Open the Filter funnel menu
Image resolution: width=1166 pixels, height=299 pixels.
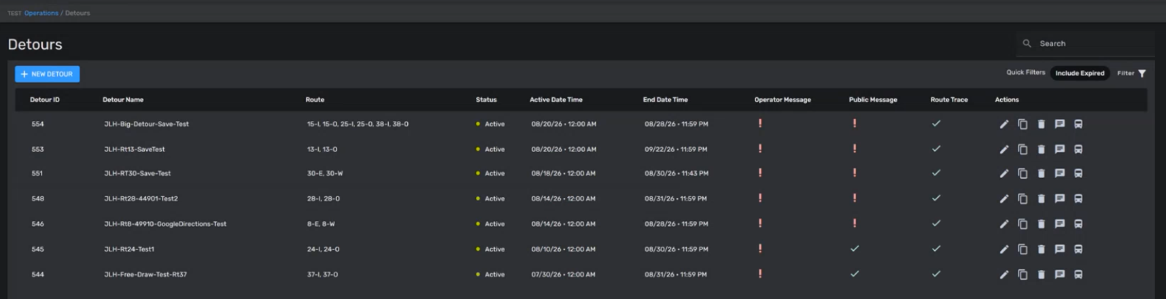(x=1132, y=73)
